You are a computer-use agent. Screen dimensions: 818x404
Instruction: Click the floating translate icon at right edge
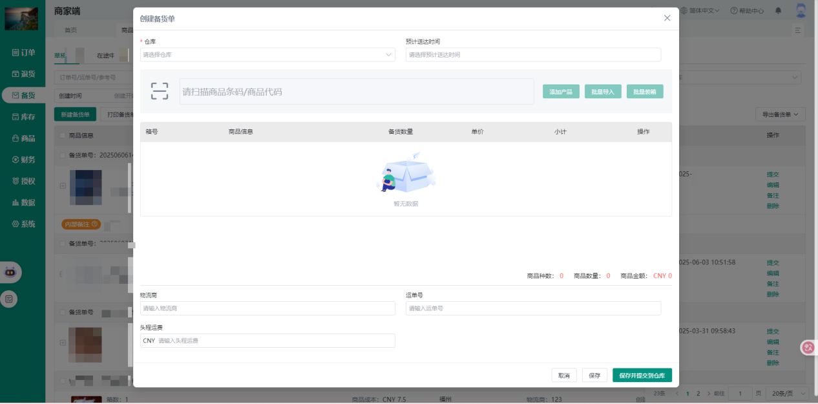coord(808,347)
